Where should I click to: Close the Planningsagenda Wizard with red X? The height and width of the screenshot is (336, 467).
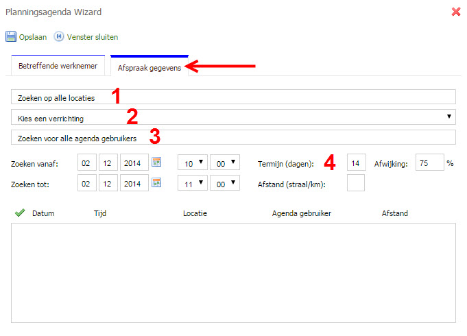(456, 12)
